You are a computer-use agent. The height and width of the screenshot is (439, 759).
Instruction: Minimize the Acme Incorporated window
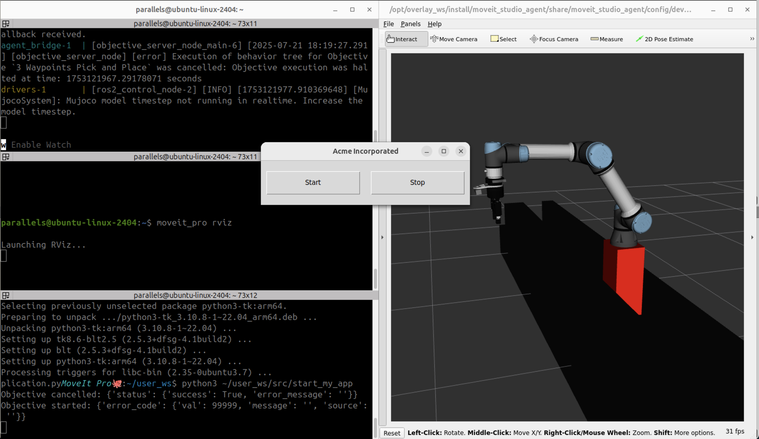(426, 151)
